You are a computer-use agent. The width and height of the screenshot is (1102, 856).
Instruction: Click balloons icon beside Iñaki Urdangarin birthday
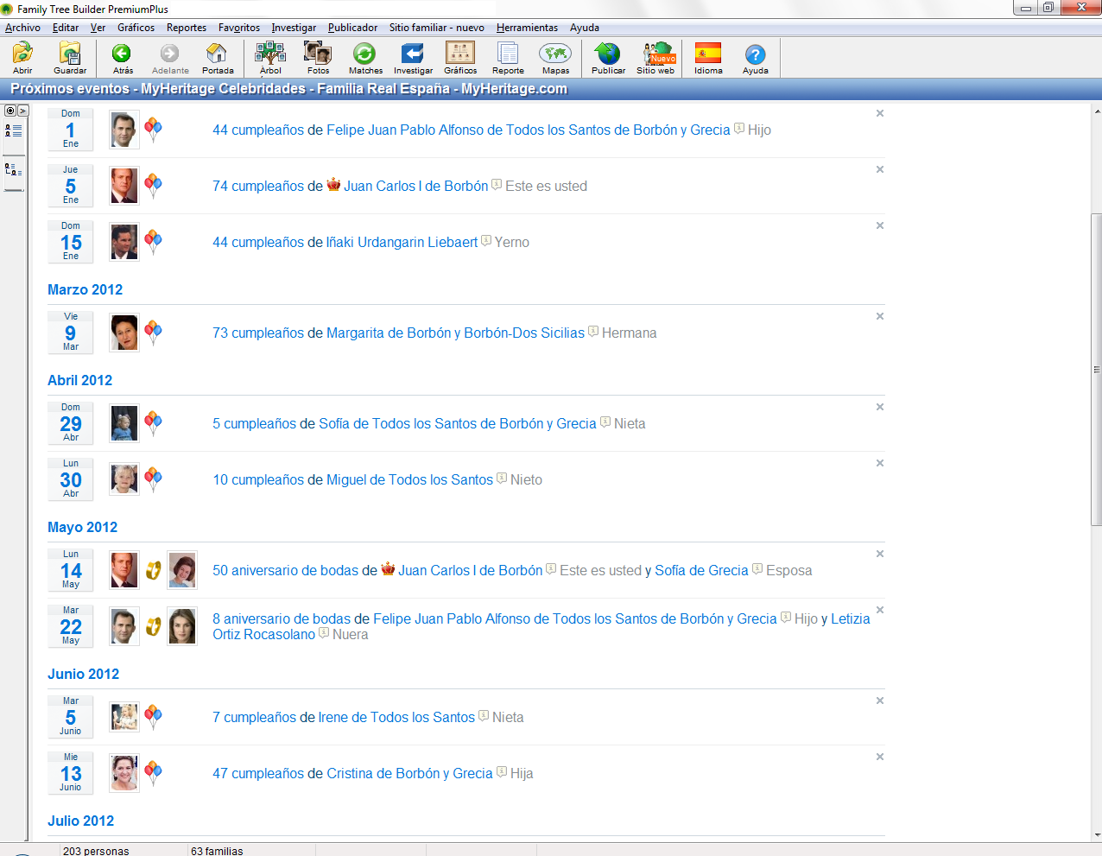pos(153,242)
